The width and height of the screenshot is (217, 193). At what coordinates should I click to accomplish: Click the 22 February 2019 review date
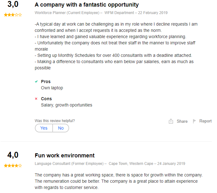(154, 13)
